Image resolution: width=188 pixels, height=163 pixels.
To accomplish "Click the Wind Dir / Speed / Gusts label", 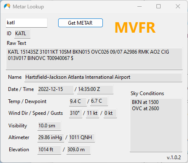I will point(35,113).
